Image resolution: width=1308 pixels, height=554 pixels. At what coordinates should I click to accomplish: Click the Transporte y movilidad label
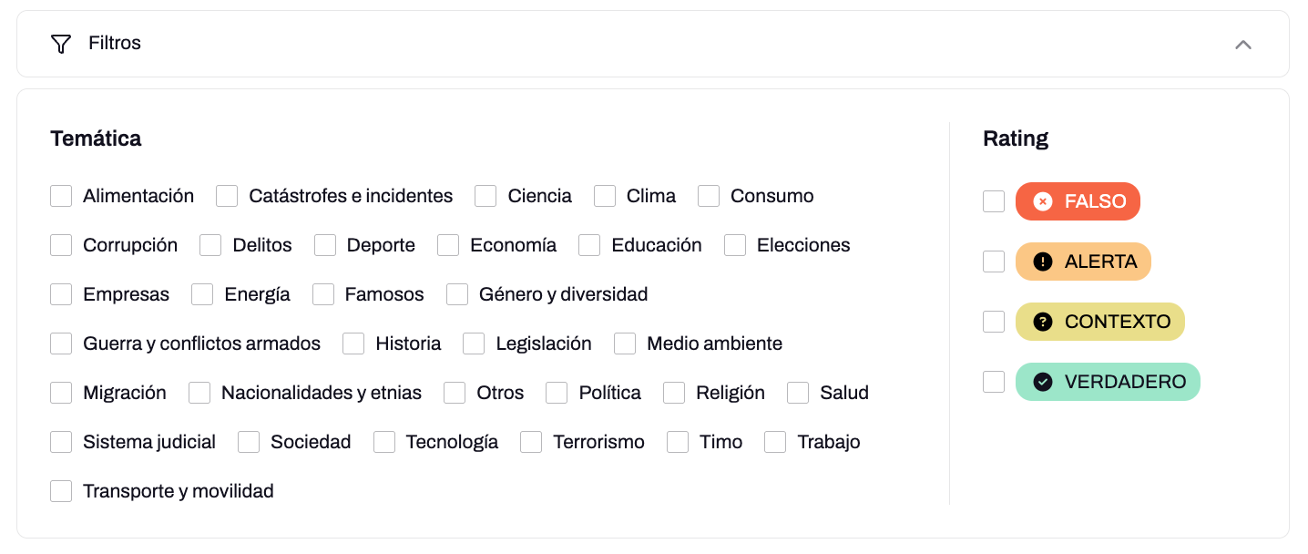(x=178, y=491)
